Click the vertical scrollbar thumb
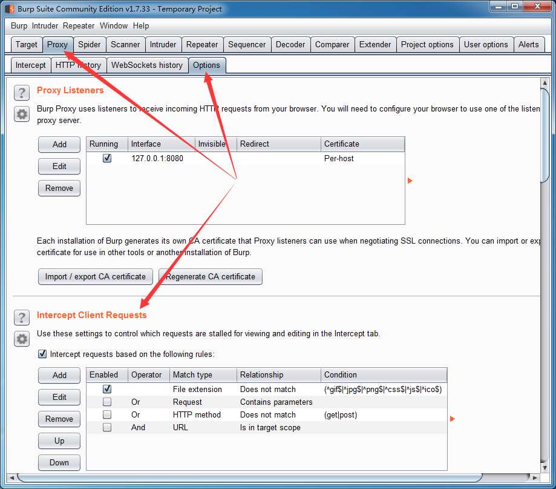This screenshot has width=556, height=489. coord(545,135)
